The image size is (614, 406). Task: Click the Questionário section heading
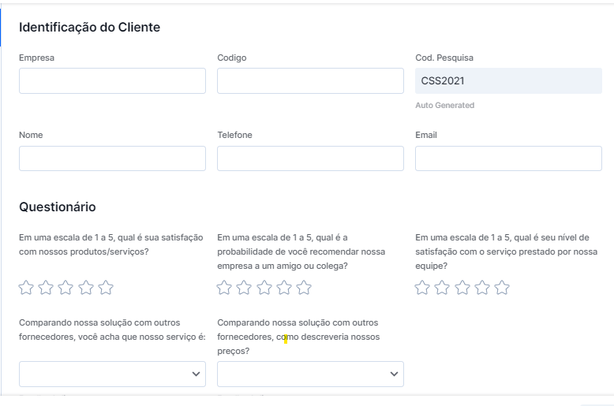tap(58, 207)
